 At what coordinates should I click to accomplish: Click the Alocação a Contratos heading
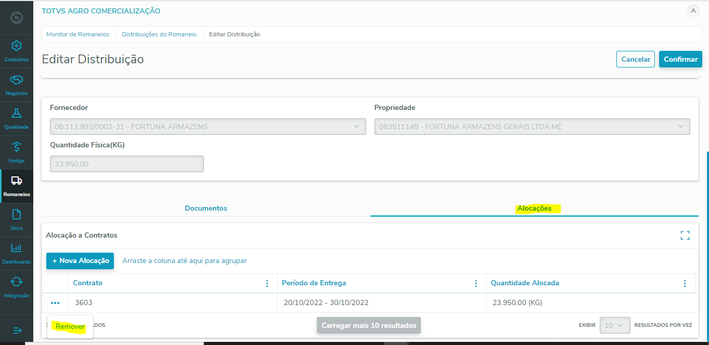pos(82,236)
